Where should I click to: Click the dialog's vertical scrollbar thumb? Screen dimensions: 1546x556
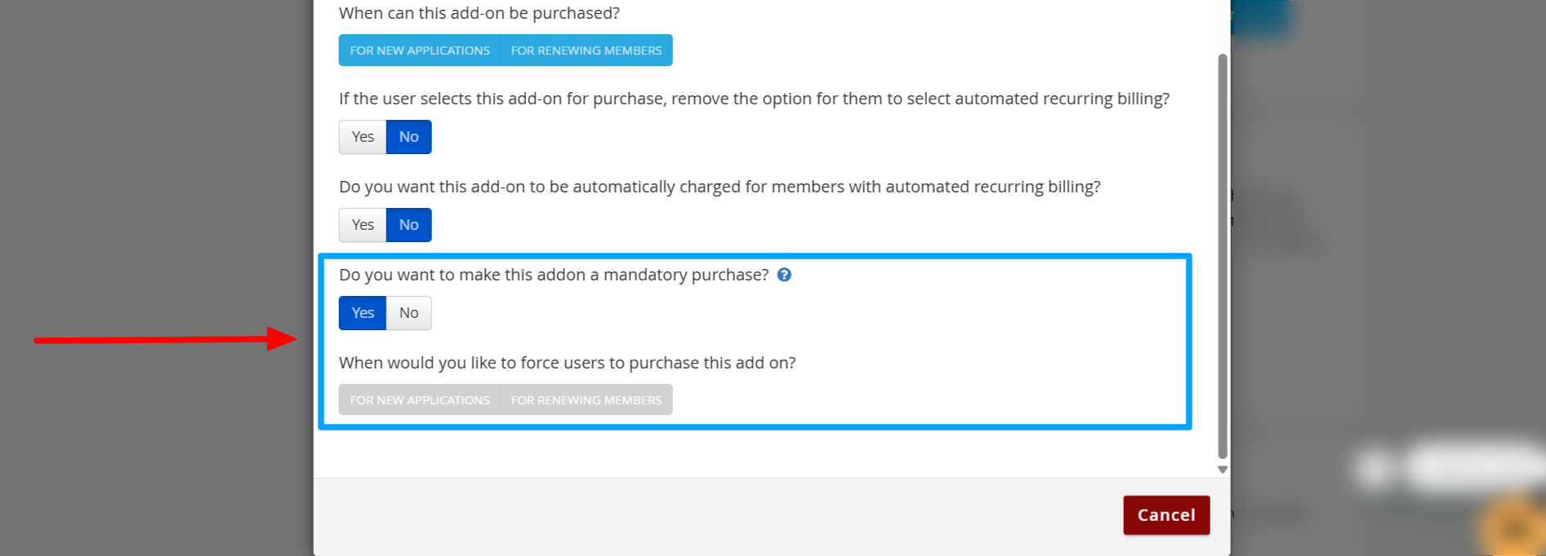(x=1223, y=257)
